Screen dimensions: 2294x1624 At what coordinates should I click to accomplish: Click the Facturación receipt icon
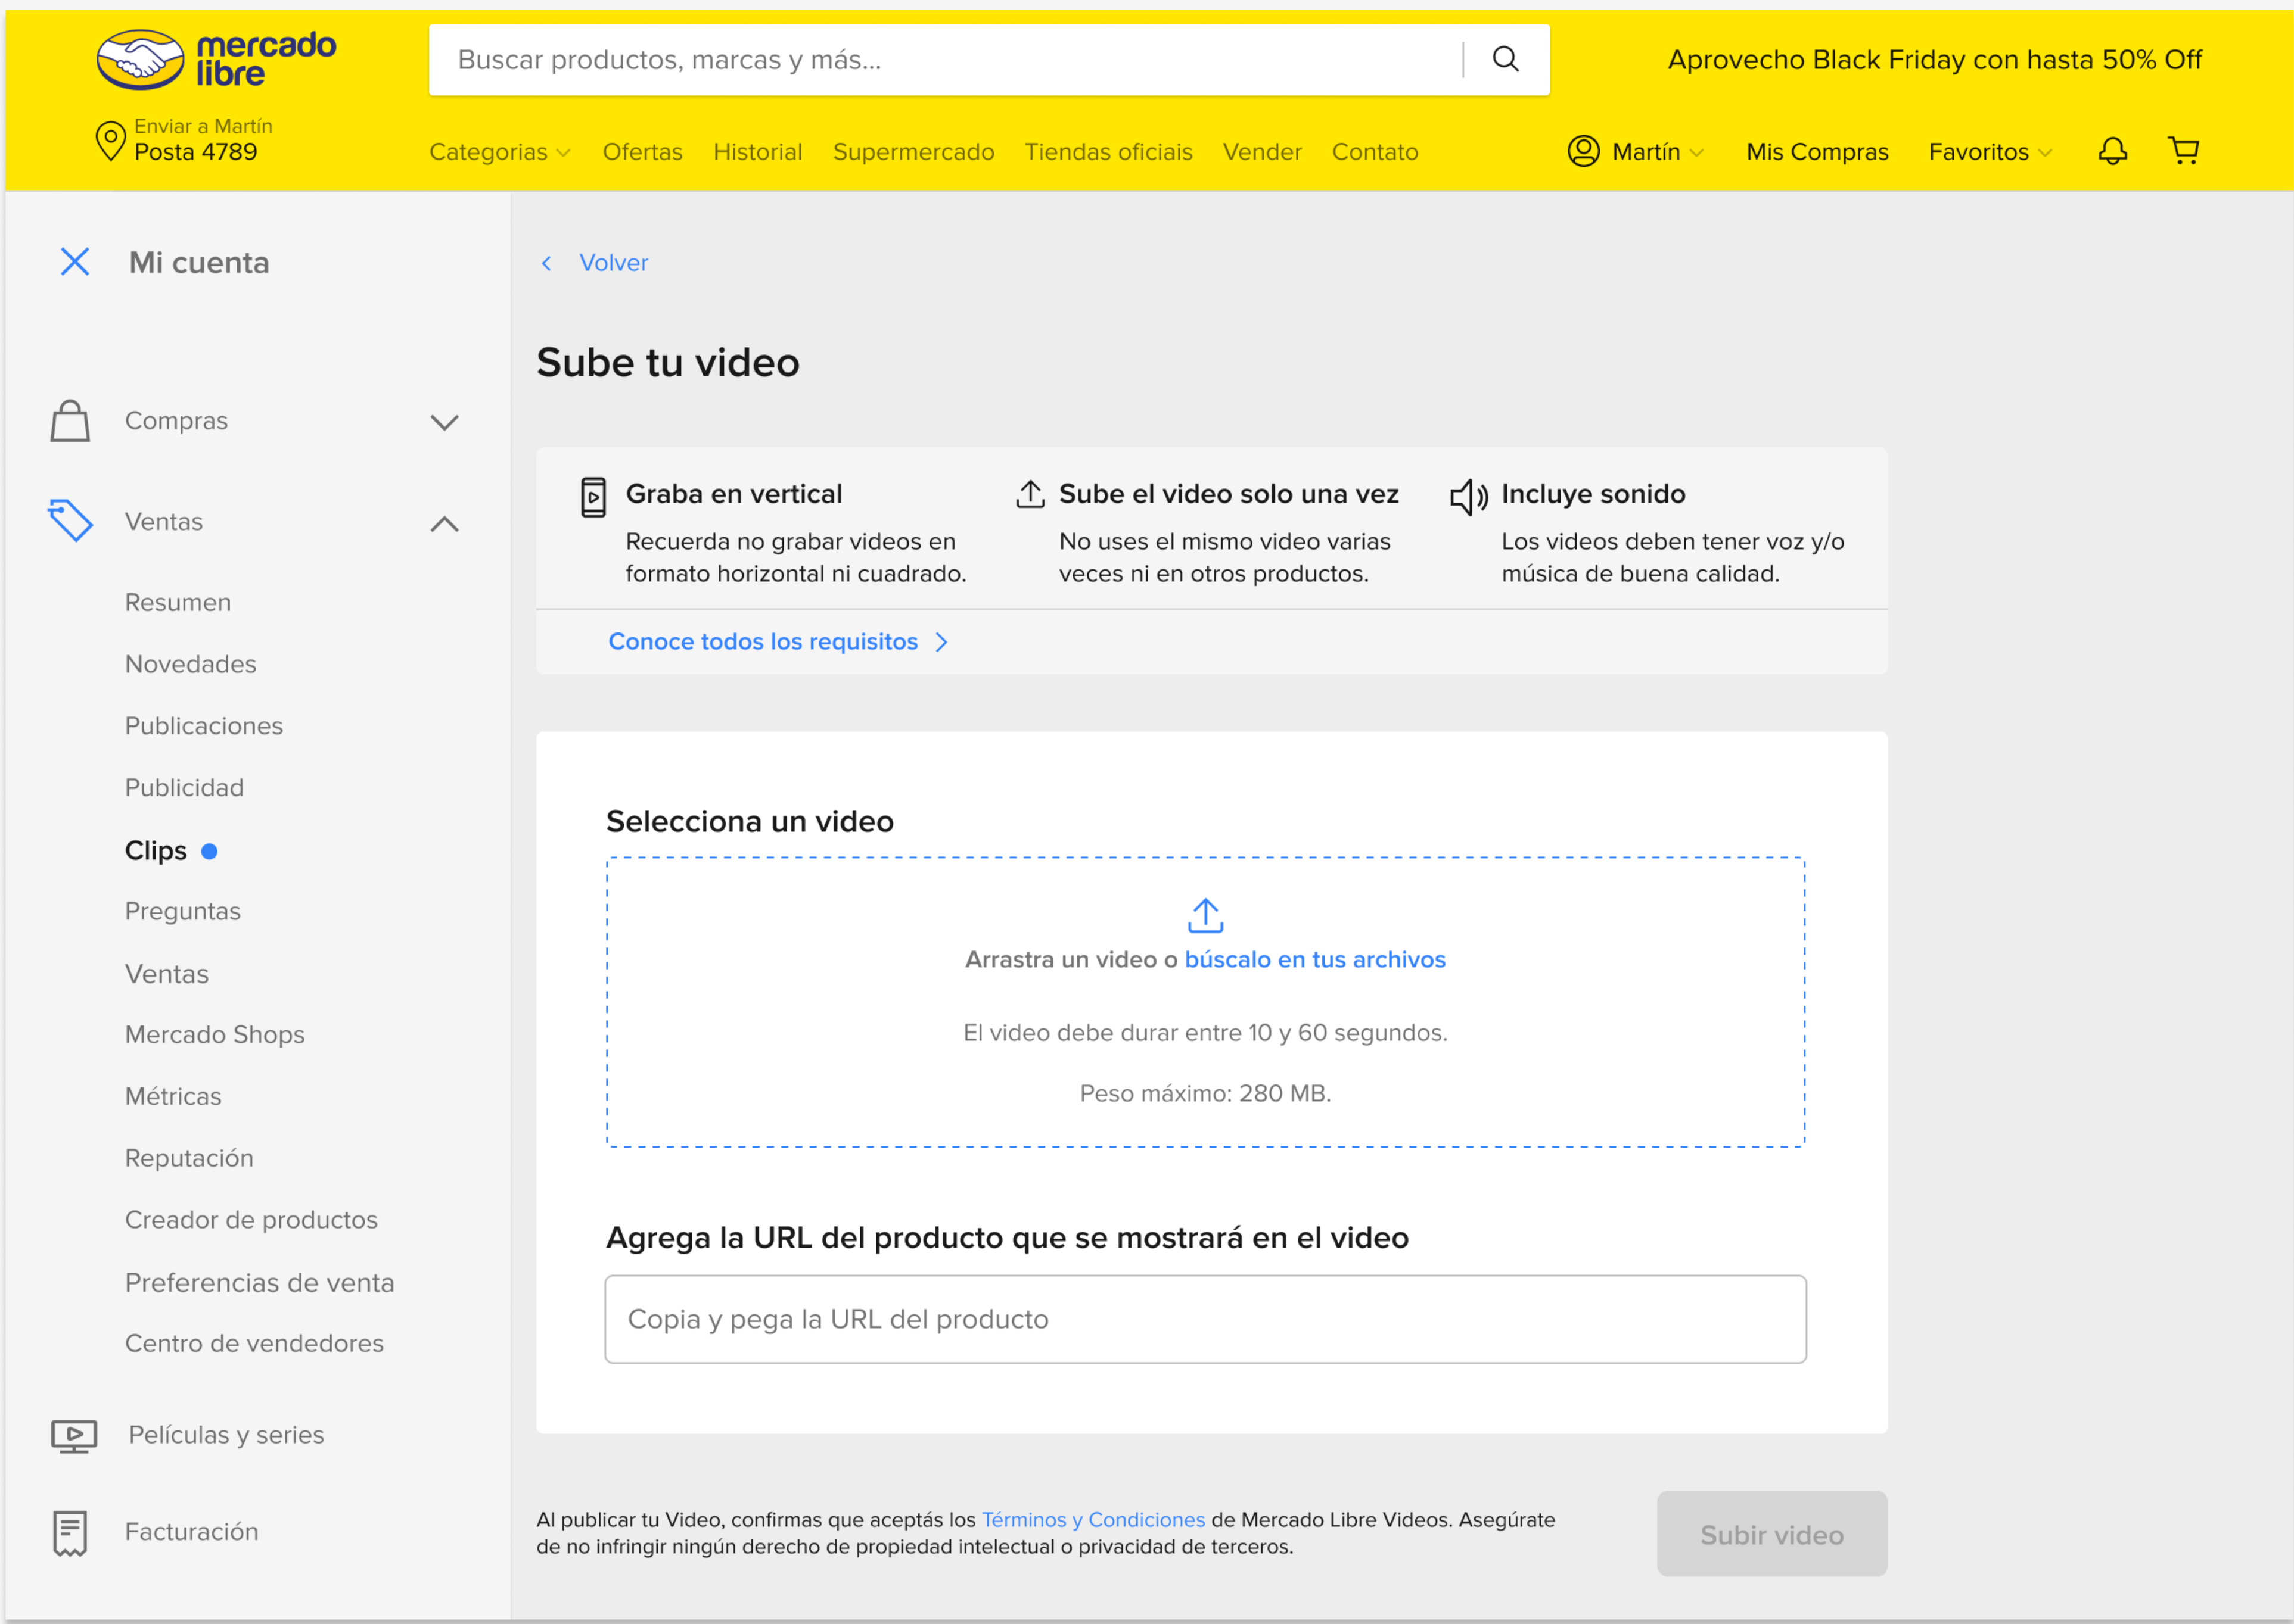click(70, 1533)
